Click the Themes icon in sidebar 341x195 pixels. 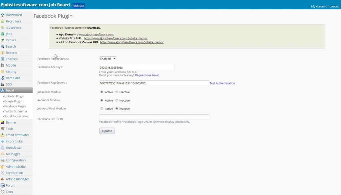coord(3,59)
